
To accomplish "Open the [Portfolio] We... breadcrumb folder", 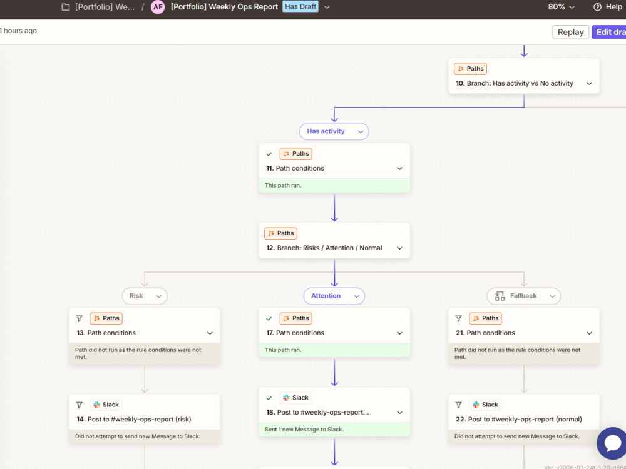I will tap(105, 7).
